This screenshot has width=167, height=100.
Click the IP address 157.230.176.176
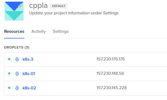(x=111, y=59)
